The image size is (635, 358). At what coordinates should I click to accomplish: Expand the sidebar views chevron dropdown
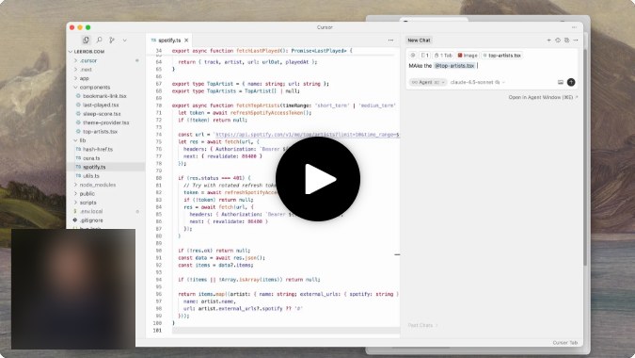(x=125, y=41)
